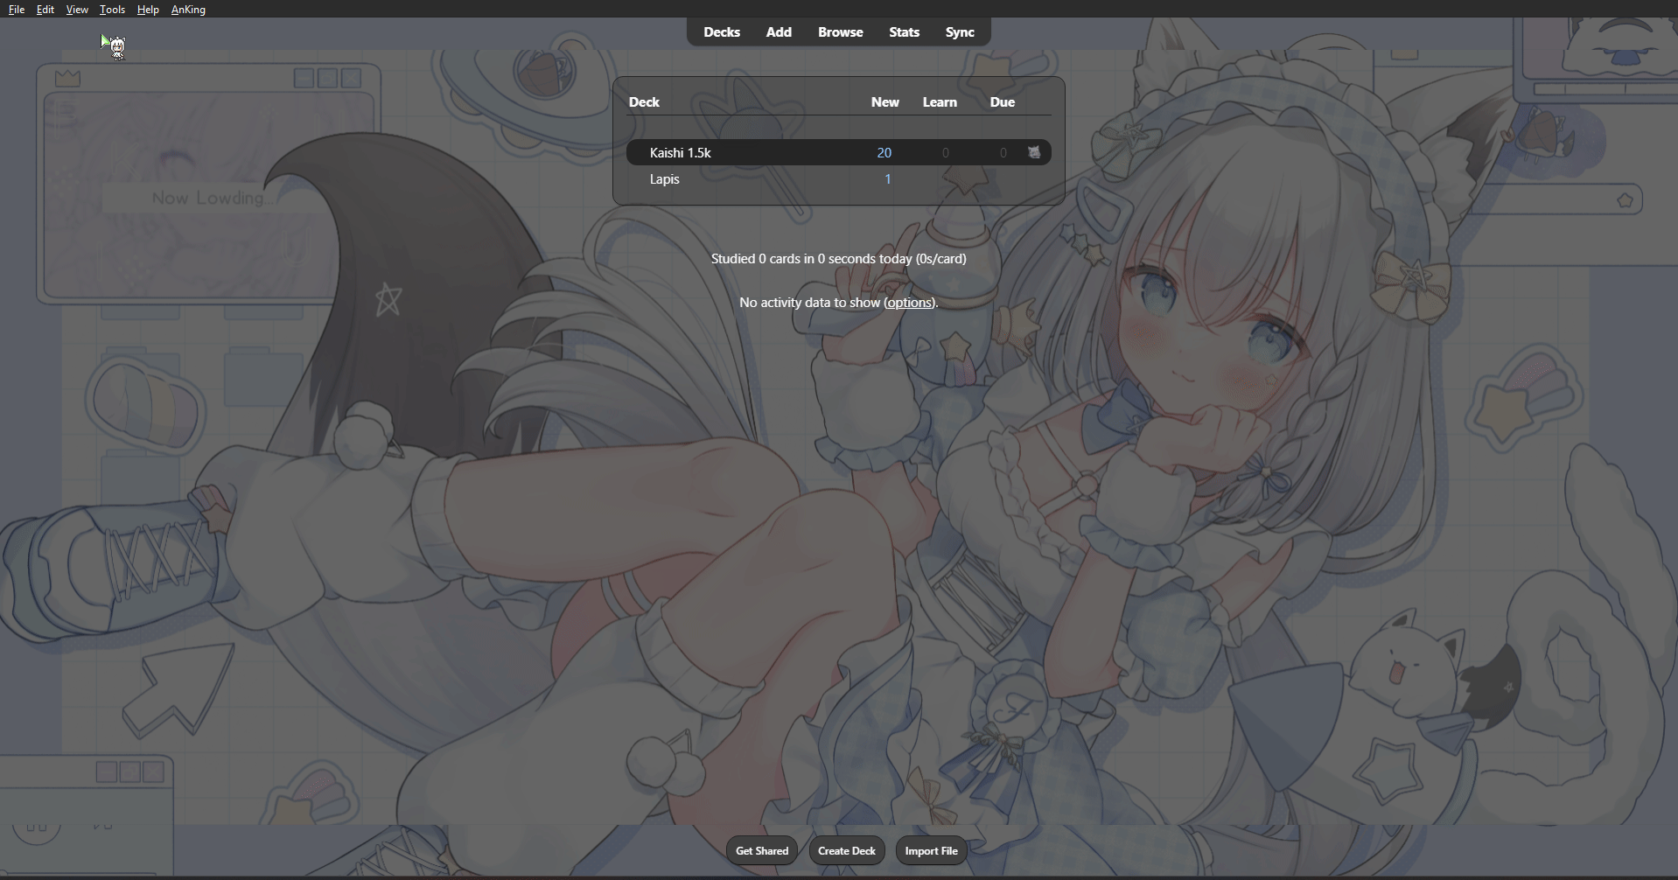1678x880 pixels.
Task: Click the New column header
Action: click(x=884, y=102)
